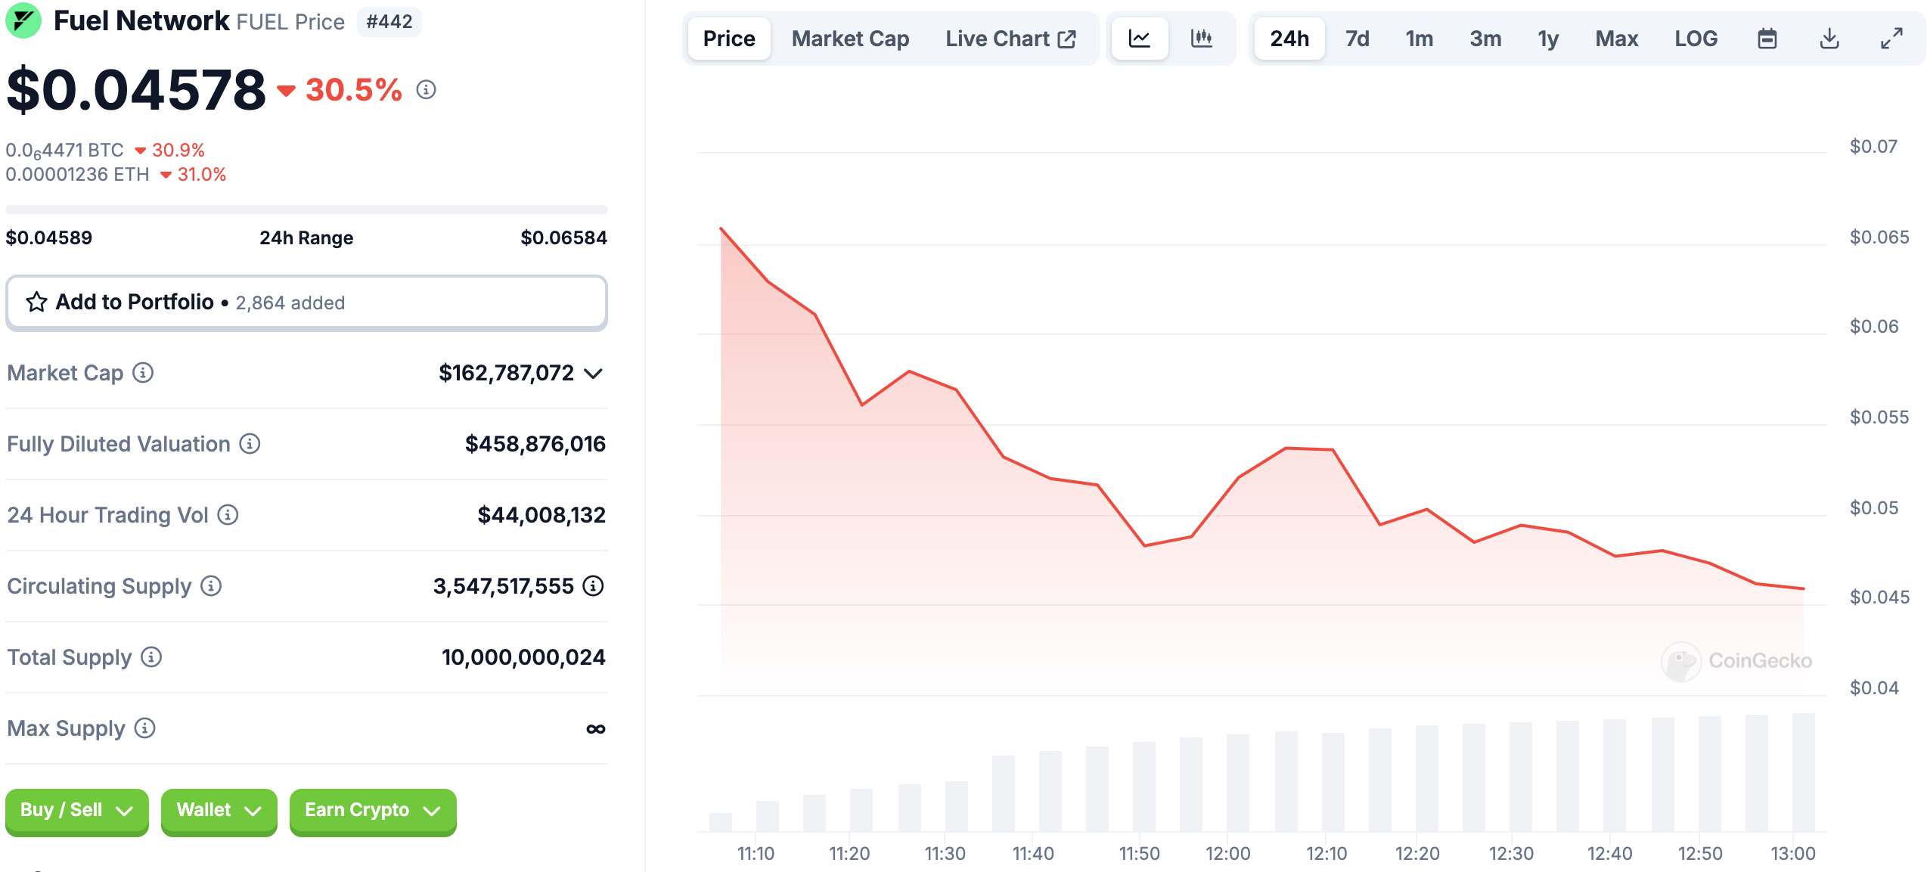Expand the Earn Crypto dropdown
This screenshot has height=872, width=1927.
(x=371, y=811)
